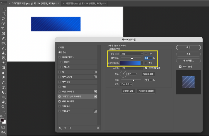Select the Shape tool
The image size is (209, 136).
pos(3,97)
